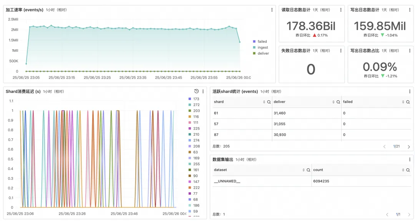Click the shard 208 color swatch

(190, 146)
